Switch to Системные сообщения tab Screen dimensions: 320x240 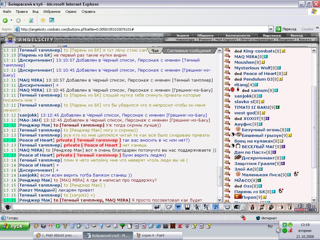(189, 51)
